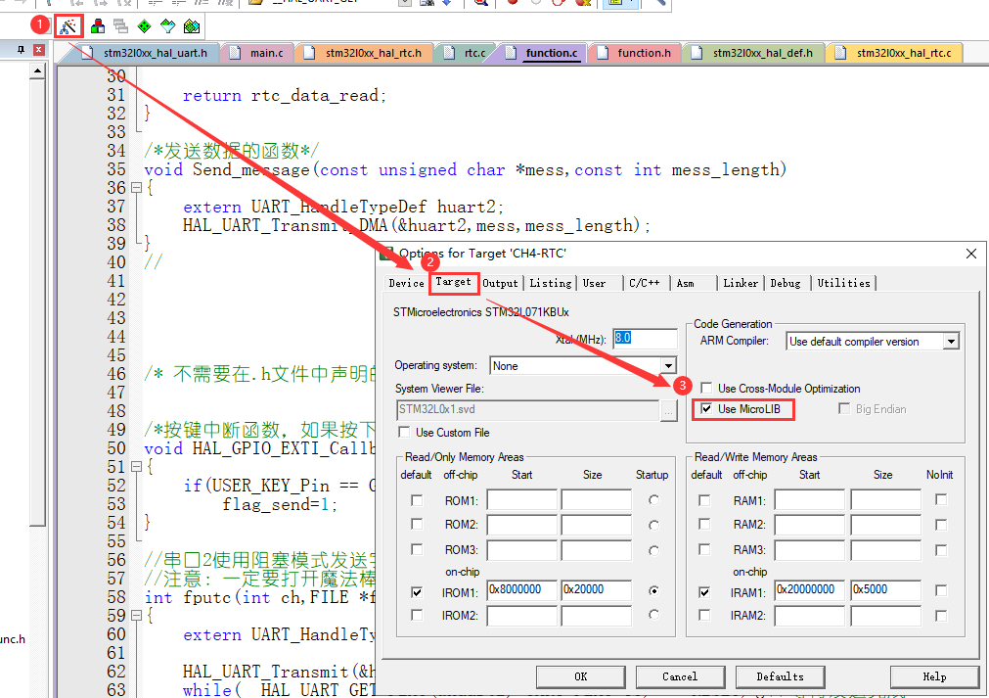Check the IROM2 default checkbox
Image resolution: width=989 pixels, height=698 pixels.
pos(417,615)
